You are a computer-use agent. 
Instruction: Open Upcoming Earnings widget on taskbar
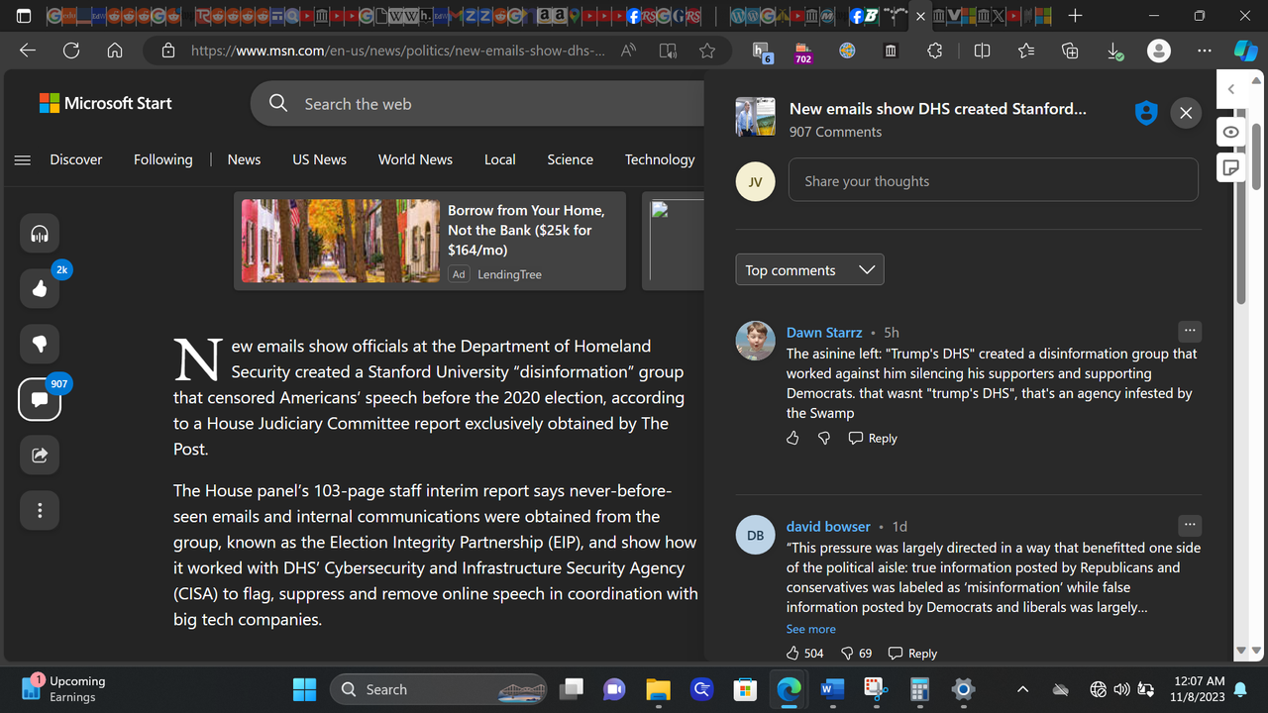[x=65, y=689]
